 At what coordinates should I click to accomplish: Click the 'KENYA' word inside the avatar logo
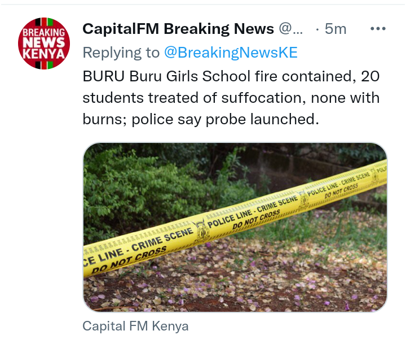tap(43, 54)
